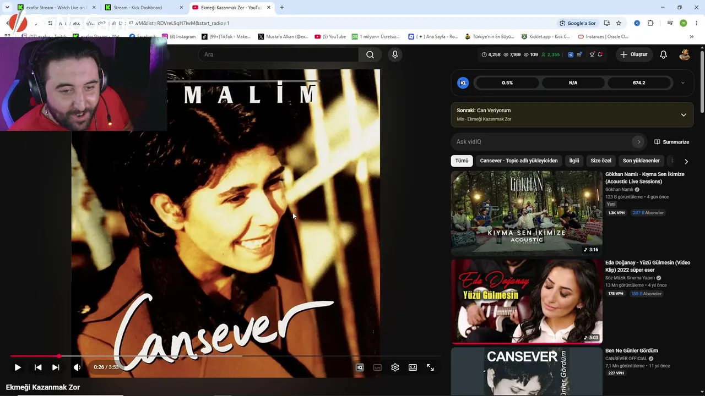Screen dimensions: 705x396
Task: Click the green subscriber count 2,355
Action: pos(550,54)
